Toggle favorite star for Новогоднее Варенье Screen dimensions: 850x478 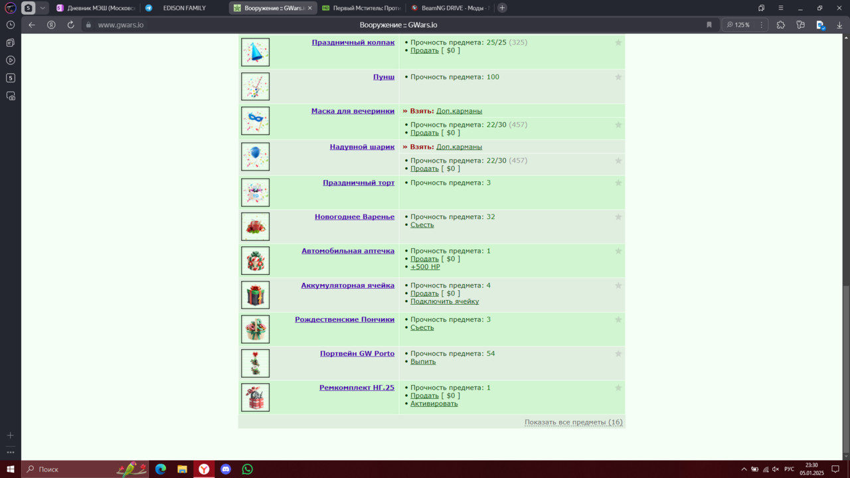coord(618,217)
